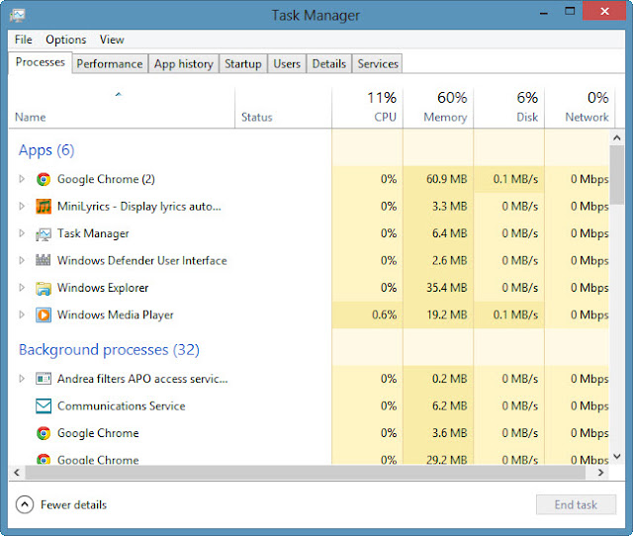Viewport: 633px width, 536px height.
Task: Click the vertical scrollbar up arrow
Action: [x=617, y=138]
